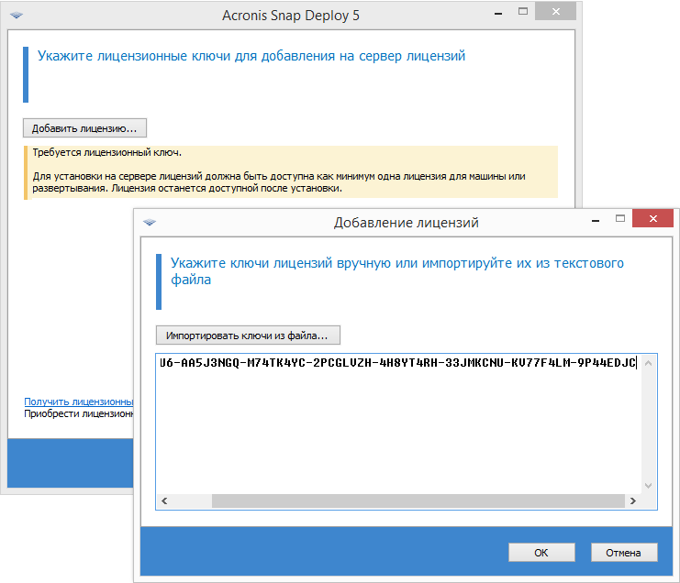Click the heading Укажите ключи лицензий вручную

[x=396, y=271]
